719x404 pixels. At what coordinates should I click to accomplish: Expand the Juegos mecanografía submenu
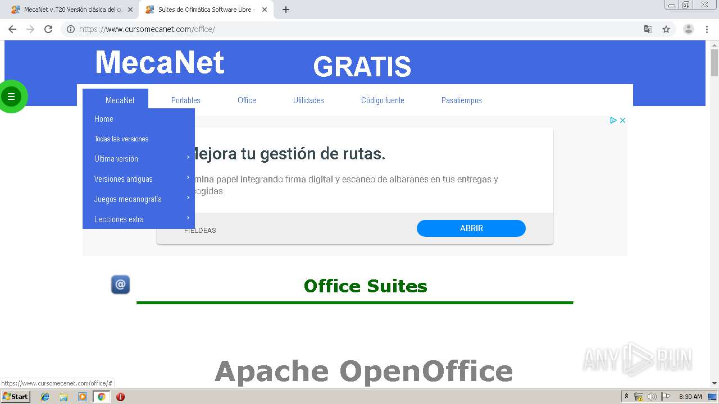tap(139, 199)
